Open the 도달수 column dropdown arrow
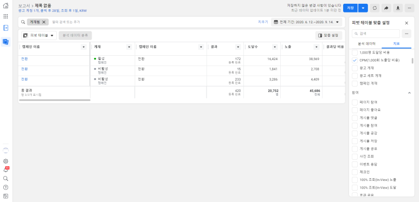 275,47
